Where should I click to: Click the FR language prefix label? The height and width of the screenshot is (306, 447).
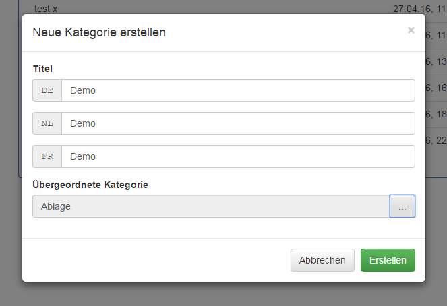pos(47,156)
